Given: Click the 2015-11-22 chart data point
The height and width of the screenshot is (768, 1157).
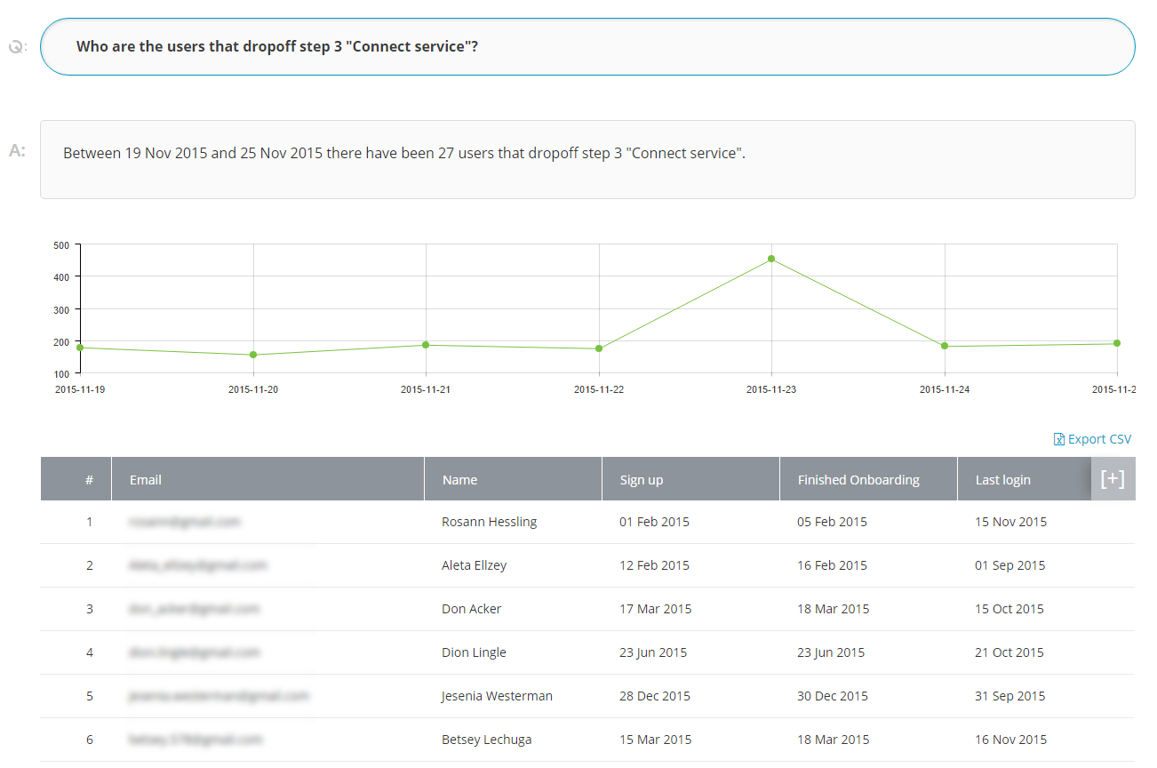Looking at the screenshot, I should tap(599, 348).
